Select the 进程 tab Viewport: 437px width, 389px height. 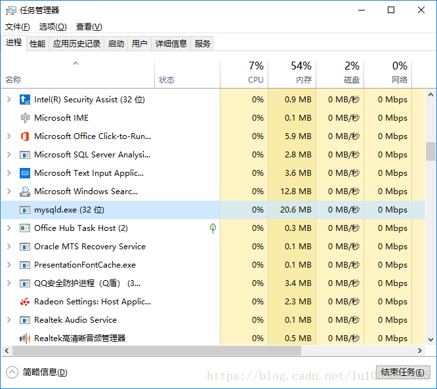point(14,43)
